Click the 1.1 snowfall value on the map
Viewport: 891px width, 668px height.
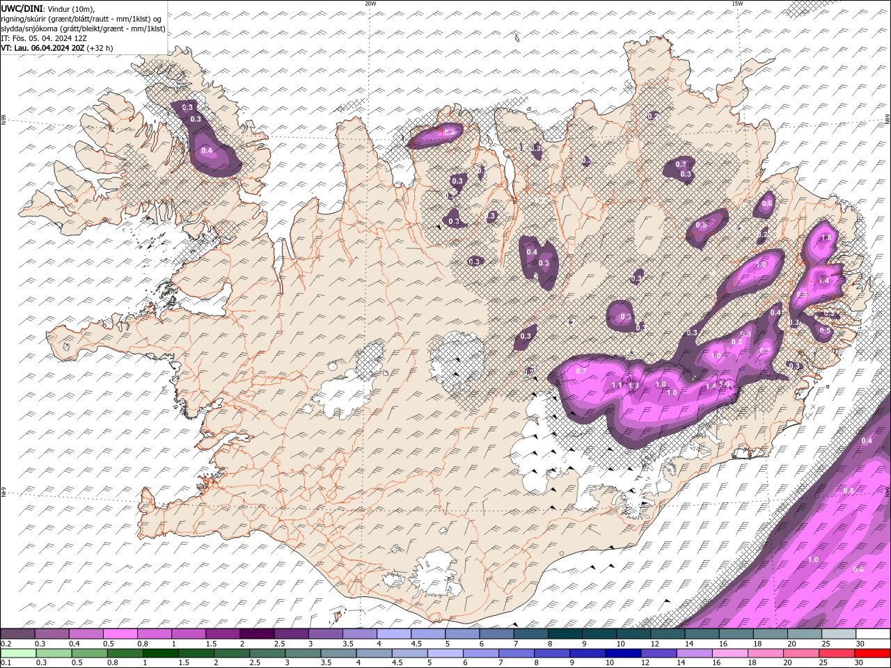click(616, 385)
